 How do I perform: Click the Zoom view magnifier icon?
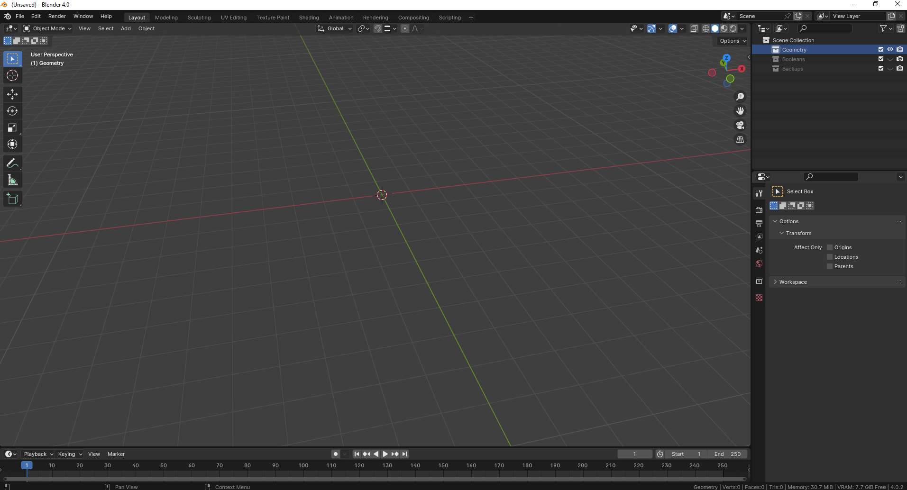[x=740, y=97]
